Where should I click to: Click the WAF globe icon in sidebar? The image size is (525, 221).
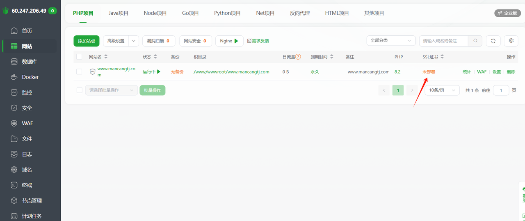tap(14, 124)
